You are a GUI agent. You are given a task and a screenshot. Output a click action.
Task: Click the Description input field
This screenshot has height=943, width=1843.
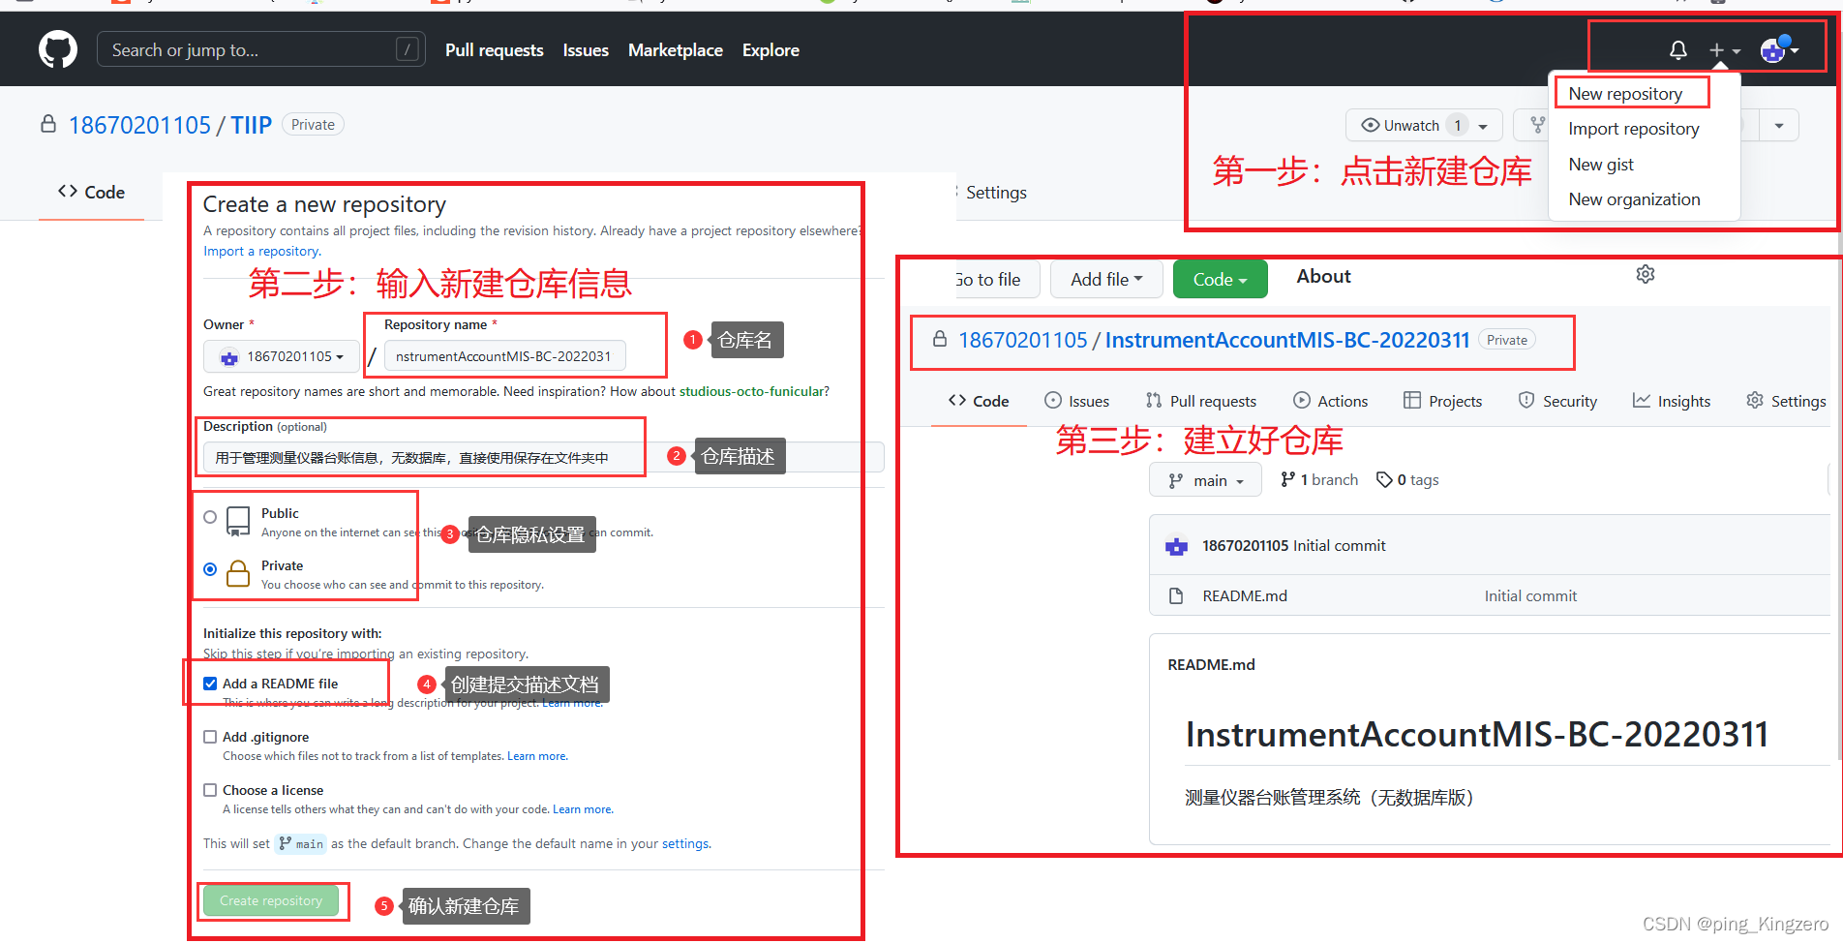pyautogui.click(x=543, y=457)
